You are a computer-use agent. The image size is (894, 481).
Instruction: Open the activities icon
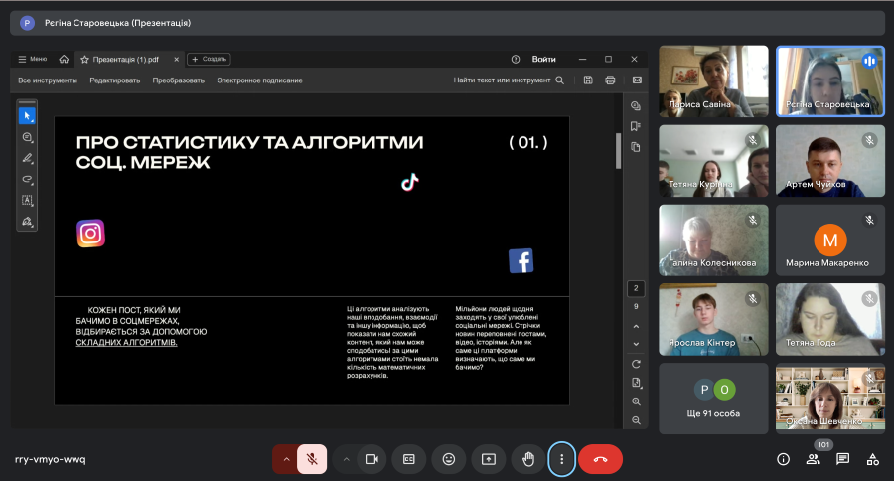pyautogui.click(x=872, y=459)
